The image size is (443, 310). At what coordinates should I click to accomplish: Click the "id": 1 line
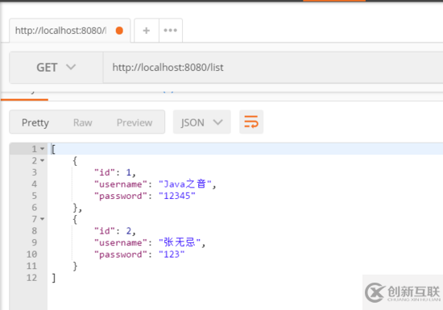coord(114,172)
